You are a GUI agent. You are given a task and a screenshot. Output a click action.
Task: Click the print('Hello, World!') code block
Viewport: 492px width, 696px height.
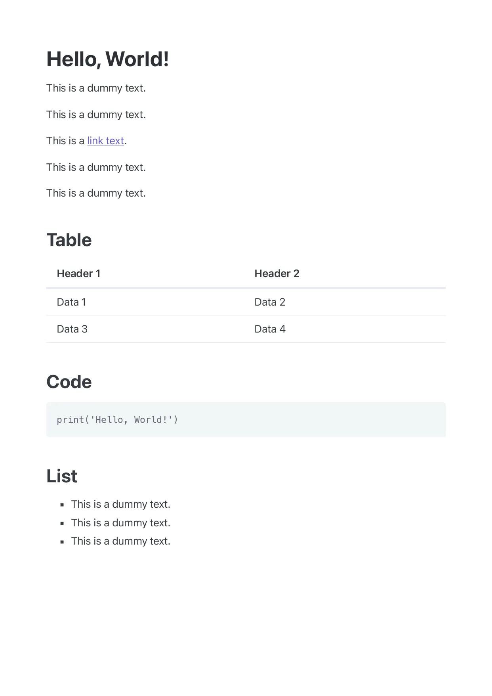click(x=246, y=420)
